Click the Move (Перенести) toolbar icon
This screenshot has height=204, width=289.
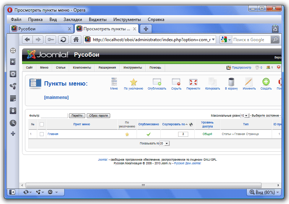pyautogui.click(x=193, y=82)
